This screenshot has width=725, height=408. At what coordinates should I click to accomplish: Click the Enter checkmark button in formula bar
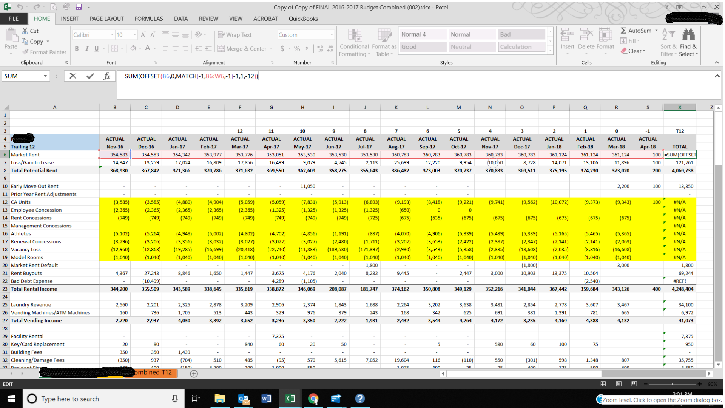pyautogui.click(x=89, y=76)
